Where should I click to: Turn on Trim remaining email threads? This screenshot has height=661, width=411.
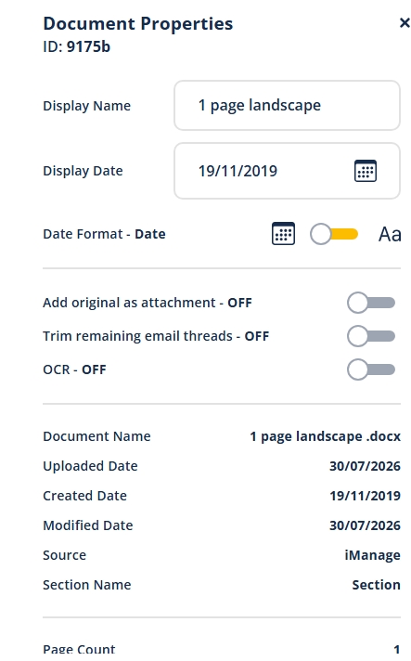[x=371, y=336]
